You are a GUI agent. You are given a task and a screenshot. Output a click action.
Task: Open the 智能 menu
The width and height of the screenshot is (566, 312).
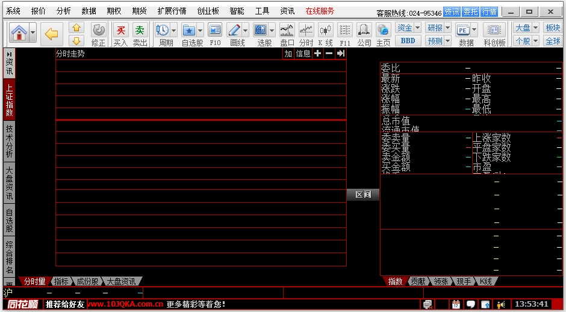click(237, 11)
